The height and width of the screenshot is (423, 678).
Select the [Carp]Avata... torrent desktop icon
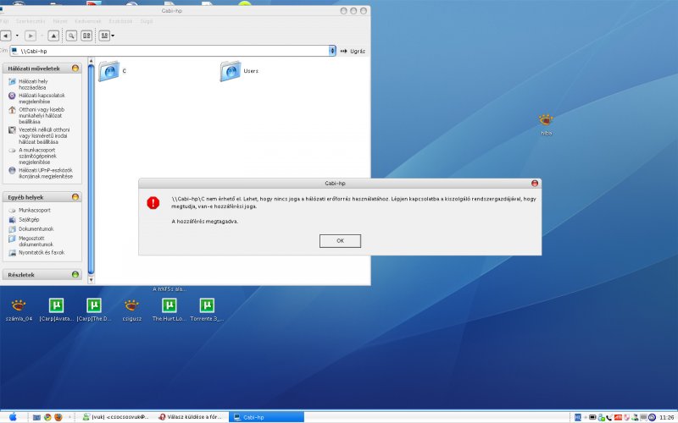pyautogui.click(x=56, y=305)
